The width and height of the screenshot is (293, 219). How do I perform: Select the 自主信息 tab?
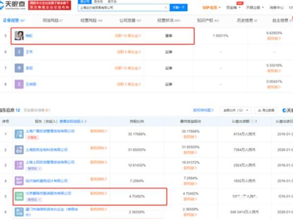(x=282, y=21)
